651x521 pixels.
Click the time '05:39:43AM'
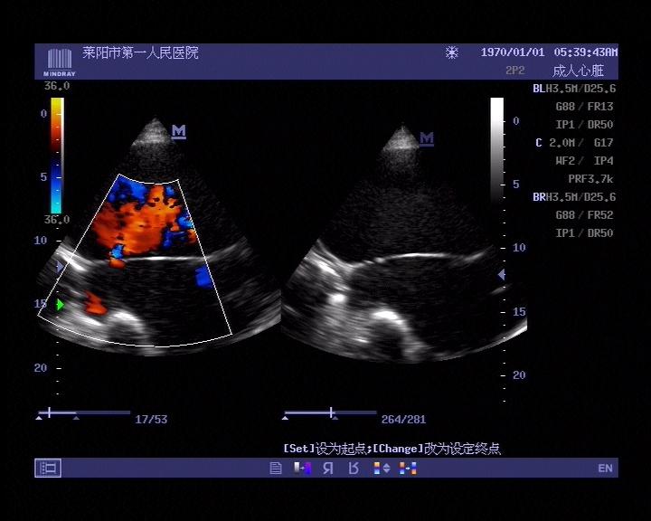585,52
